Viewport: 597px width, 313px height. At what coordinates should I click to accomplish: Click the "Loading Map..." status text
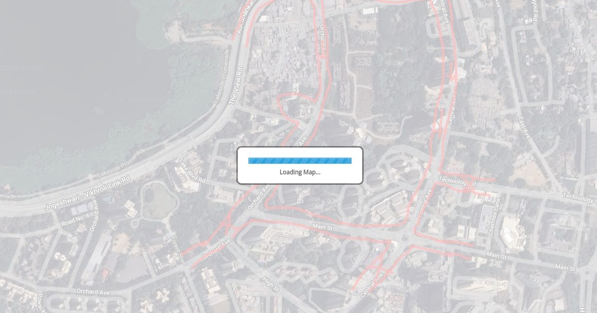[x=300, y=172]
